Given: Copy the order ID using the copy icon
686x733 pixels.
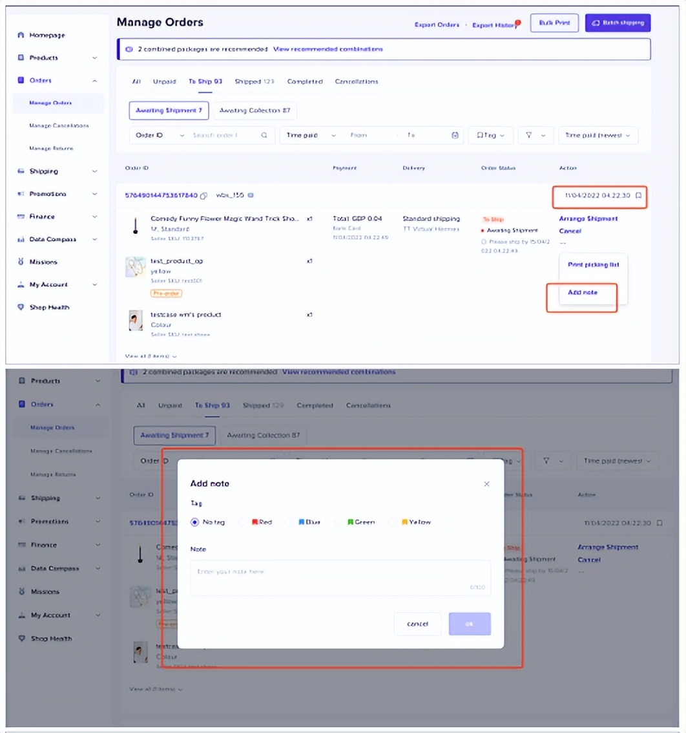Looking at the screenshot, I should 203,195.
